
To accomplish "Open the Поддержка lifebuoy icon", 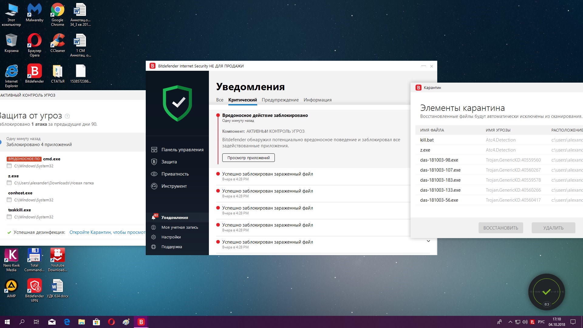I will click(154, 247).
